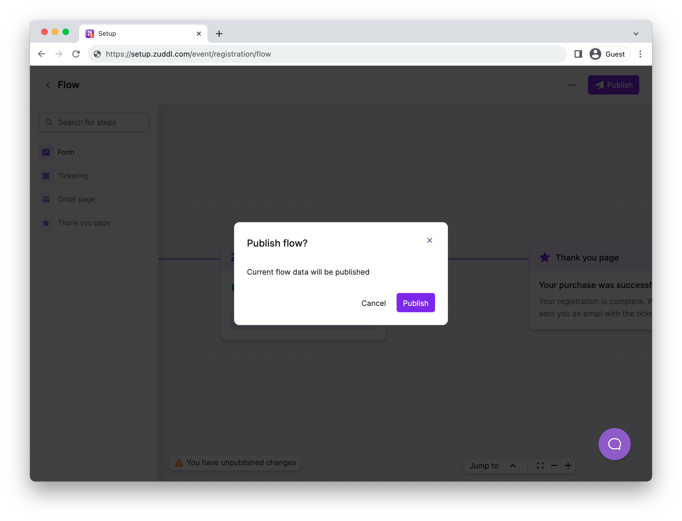Open Chrome's three-dot browser menu

[640, 54]
